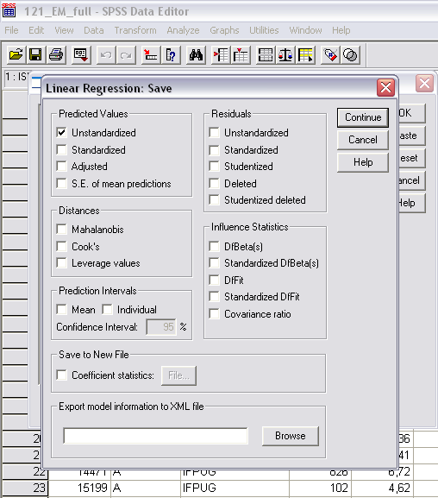Click the Save File floppy icon
The height and width of the screenshot is (498, 438).
(35, 54)
